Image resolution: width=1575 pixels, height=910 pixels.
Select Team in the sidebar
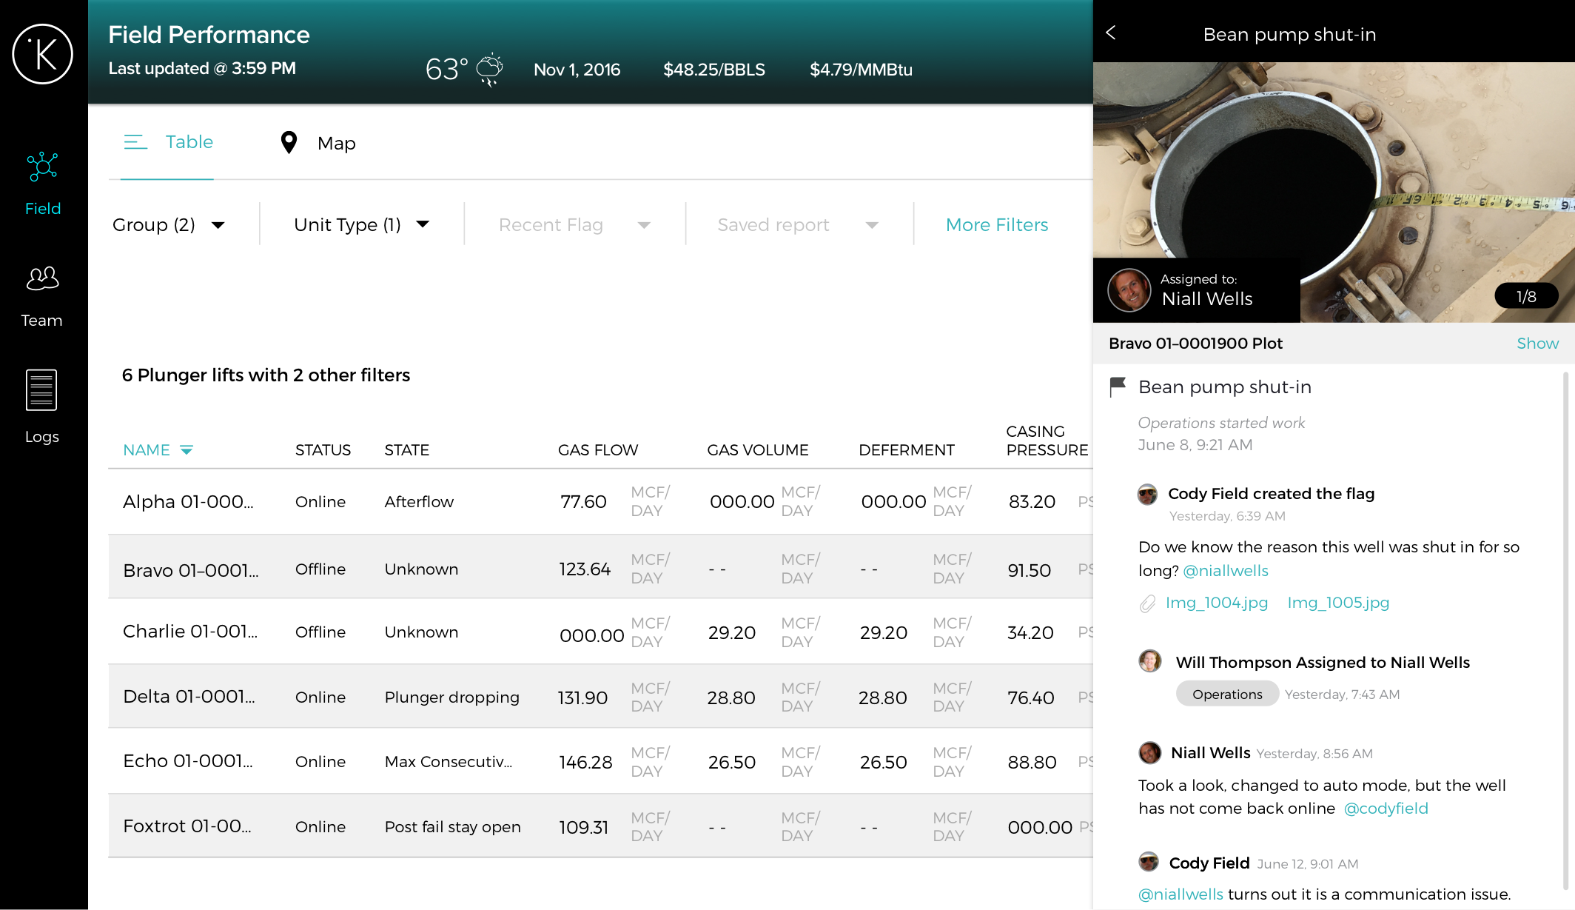(x=42, y=296)
